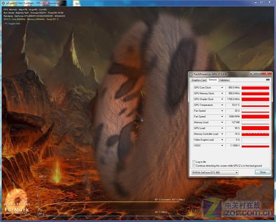
Task: Click the Memory Controller Load graph
Action: (x=256, y=134)
